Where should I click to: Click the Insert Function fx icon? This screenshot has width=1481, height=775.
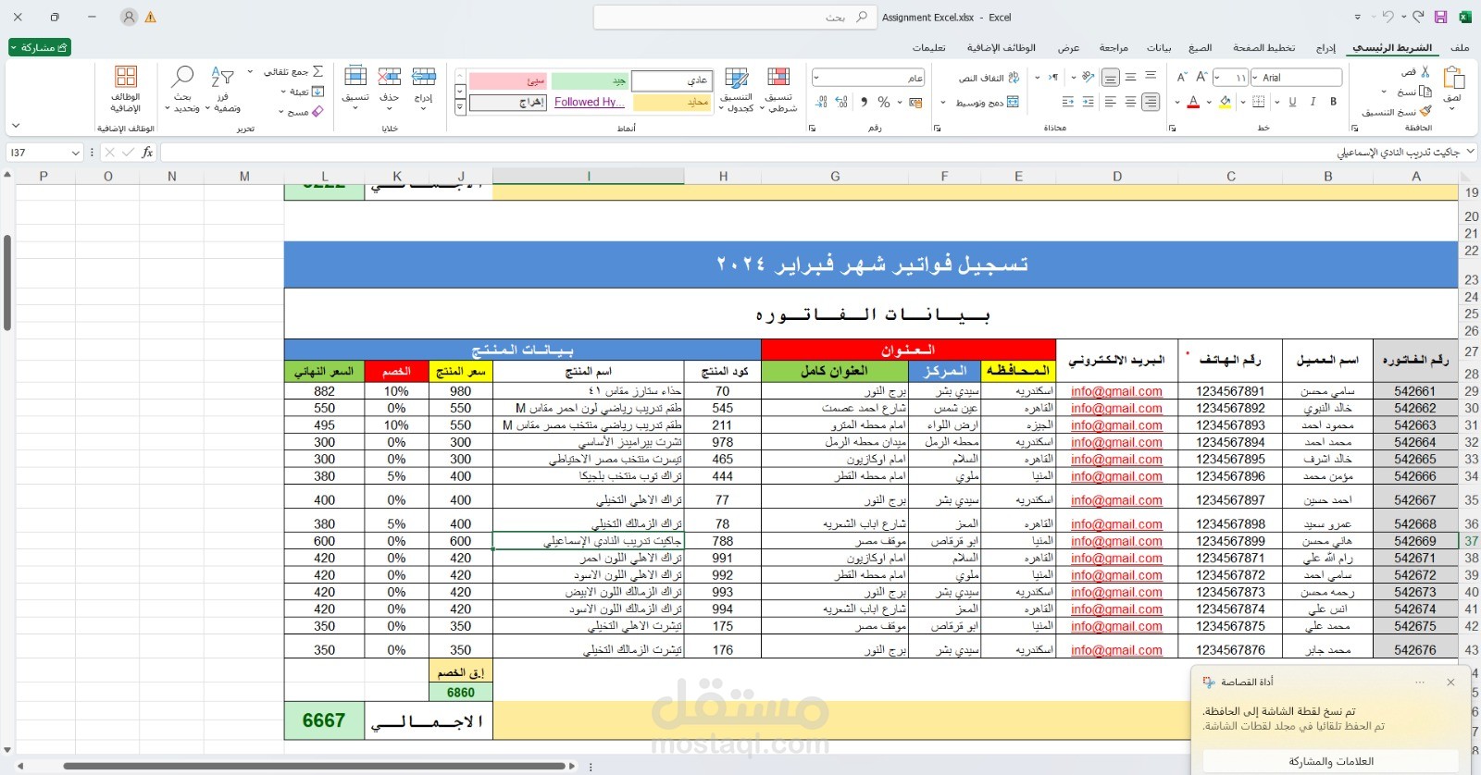[147, 152]
